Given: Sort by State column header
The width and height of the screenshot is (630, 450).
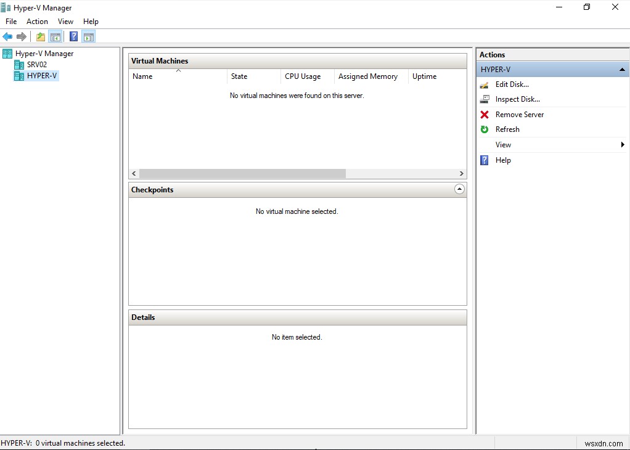Looking at the screenshot, I should [254, 76].
